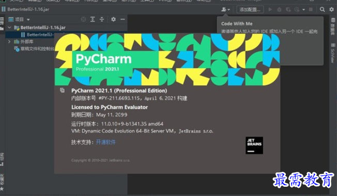Click the build number #PY-211.6693.115 line
This screenshot has width=337, height=196.
point(129,98)
